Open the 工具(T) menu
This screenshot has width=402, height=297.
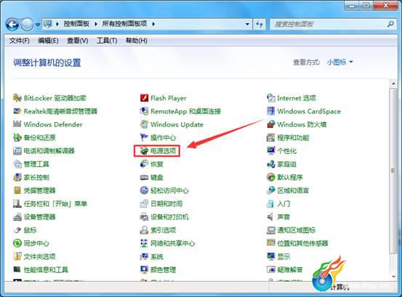click(x=107, y=41)
